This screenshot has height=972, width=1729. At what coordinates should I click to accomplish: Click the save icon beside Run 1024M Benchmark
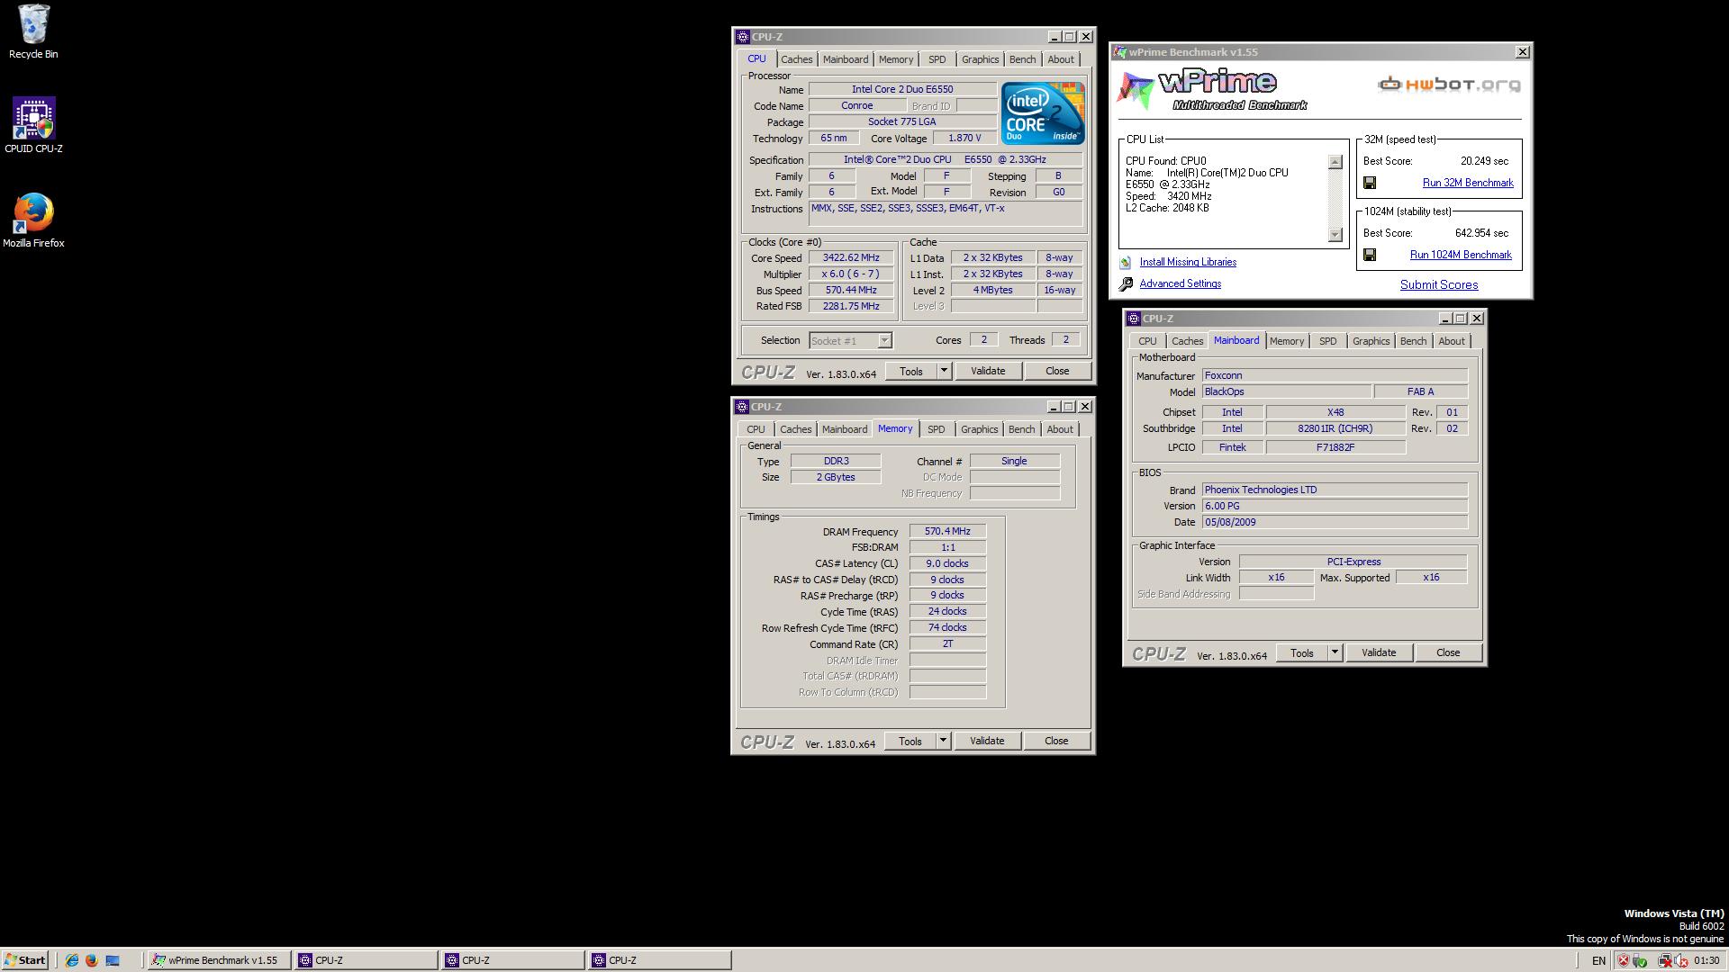pyautogui.click(x=1370, y=255)
